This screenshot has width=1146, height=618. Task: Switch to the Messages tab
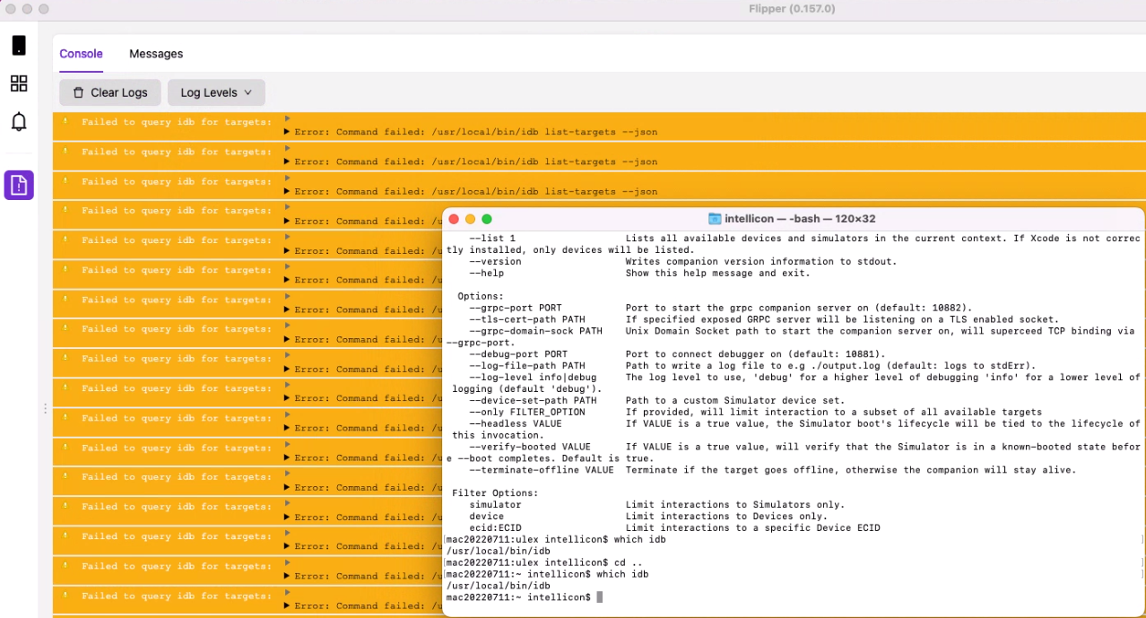(156, 54)
